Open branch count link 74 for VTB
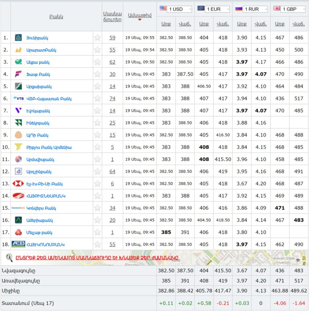 click(112, 98)
